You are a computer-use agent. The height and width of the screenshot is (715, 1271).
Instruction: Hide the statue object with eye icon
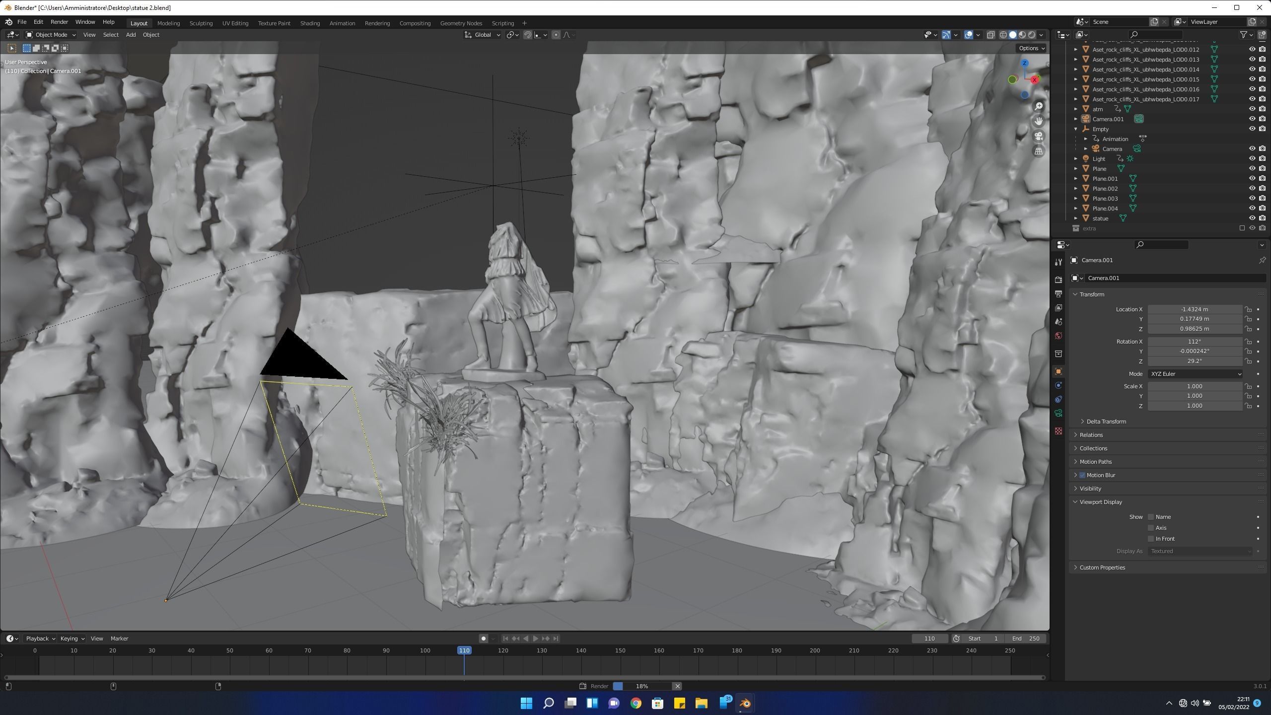(x=1252, y=218)
